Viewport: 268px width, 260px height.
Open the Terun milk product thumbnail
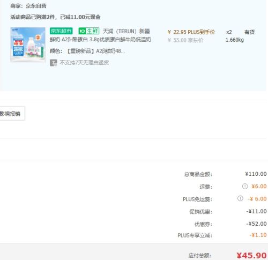click(x=28, y=44)
